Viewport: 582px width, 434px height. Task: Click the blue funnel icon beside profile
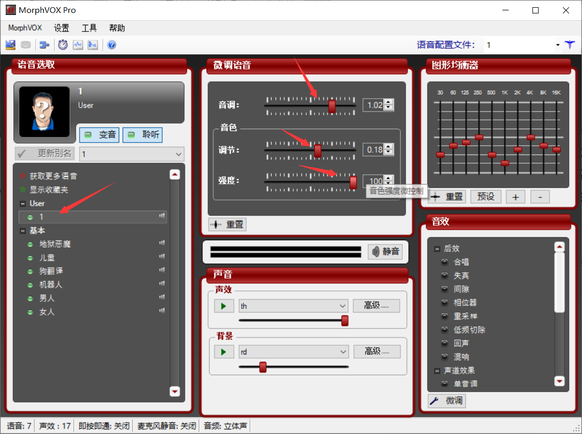coord(570,45)
